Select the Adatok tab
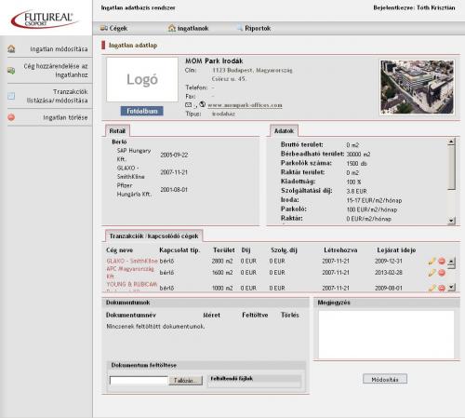465x418 pixels. [284, 131]
